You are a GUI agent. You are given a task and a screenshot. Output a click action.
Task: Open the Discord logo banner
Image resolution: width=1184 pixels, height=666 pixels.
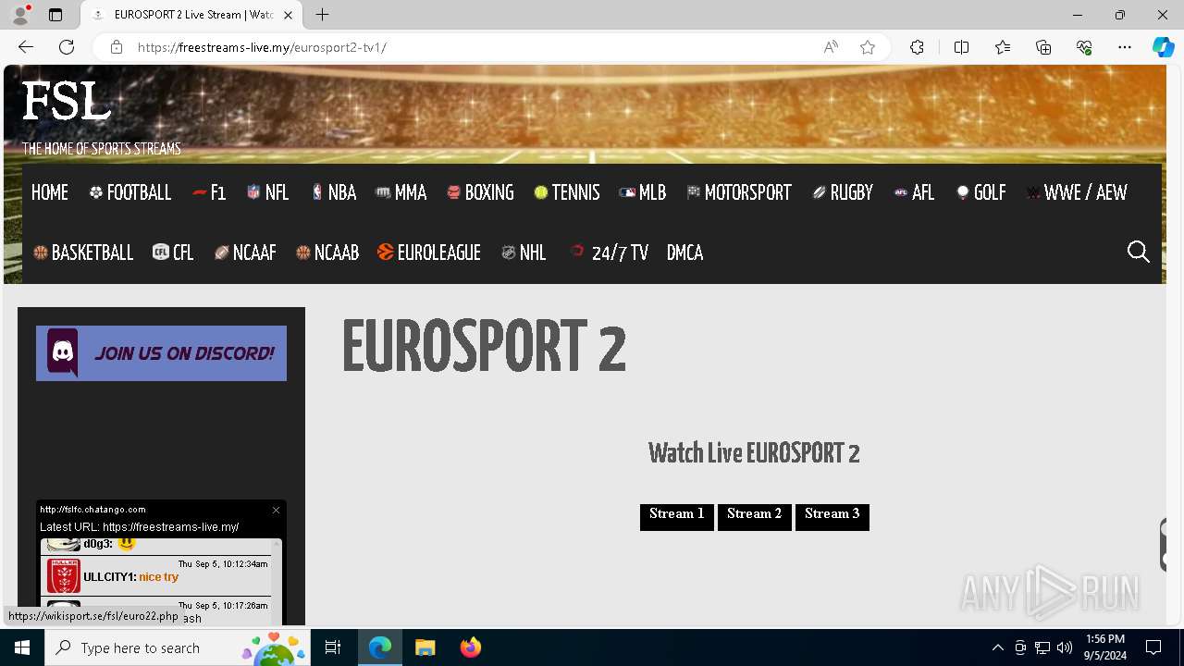(x=161, y=353)
